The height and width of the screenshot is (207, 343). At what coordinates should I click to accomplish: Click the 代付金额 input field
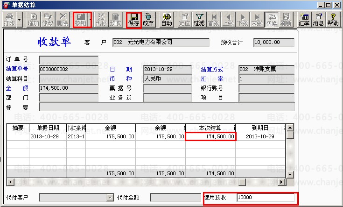pyautogui.click(x=175, y=198)
